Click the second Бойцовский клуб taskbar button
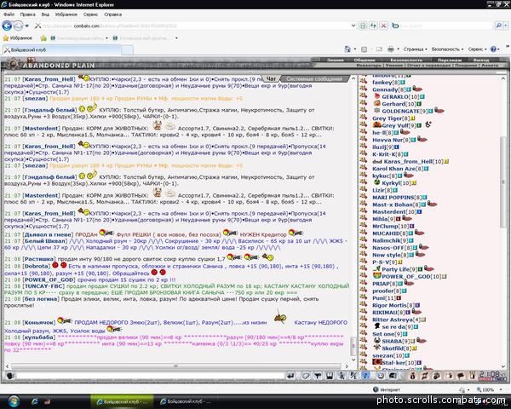Viewport: 511px width, 409px height. pyautogui.click(x=186, y=401)
